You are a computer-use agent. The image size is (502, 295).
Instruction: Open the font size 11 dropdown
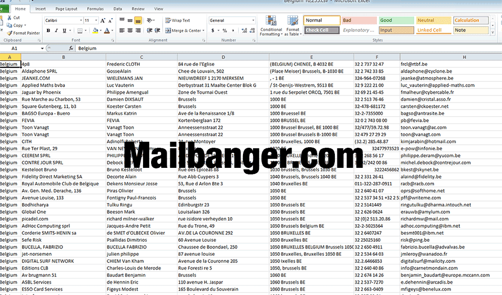pyautogui.click(x=96, y=21)
